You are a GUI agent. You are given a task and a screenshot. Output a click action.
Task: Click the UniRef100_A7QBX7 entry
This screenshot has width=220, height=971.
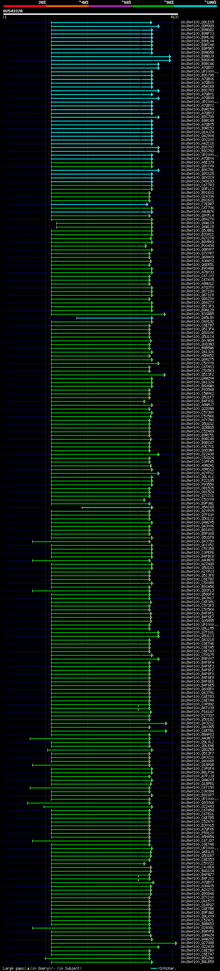(197, 68)
